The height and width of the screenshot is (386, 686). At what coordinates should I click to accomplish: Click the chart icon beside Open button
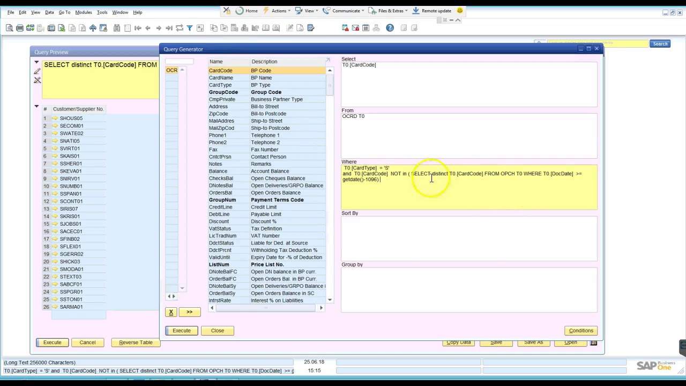point(593,342)
